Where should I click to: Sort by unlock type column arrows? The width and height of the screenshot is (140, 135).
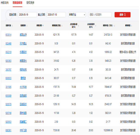tap(131, 26)
